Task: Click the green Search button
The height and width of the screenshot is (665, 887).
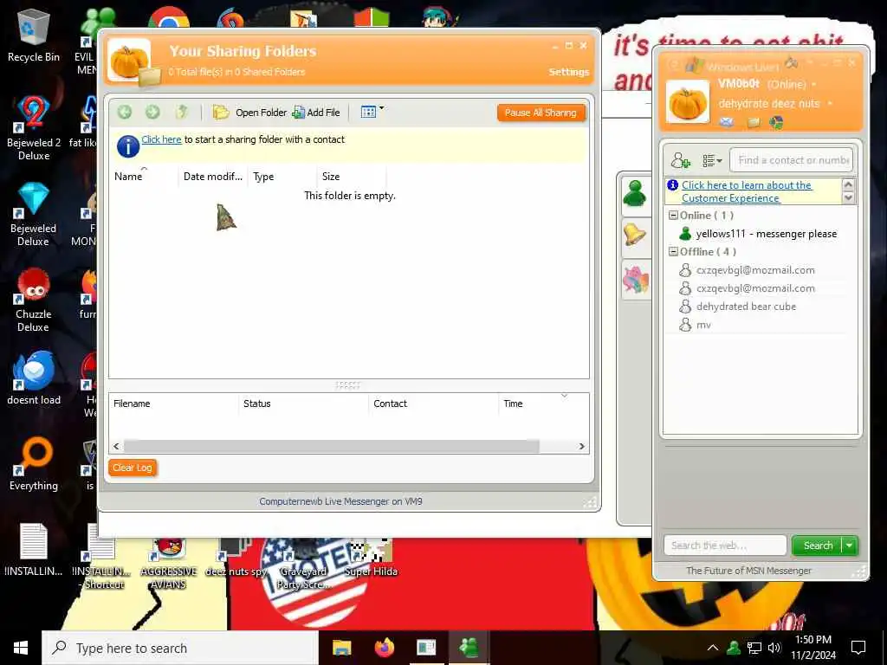Action: [x=818, y=546]
